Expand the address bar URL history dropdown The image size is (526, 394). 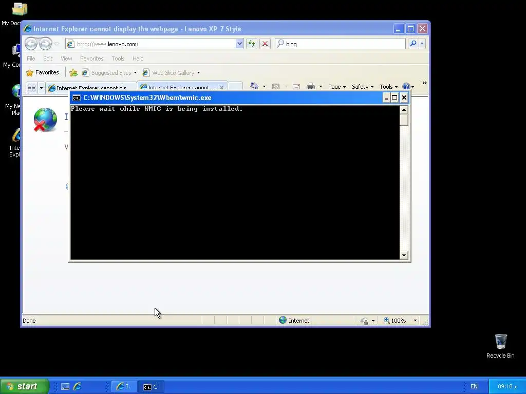tap(239, 44)
